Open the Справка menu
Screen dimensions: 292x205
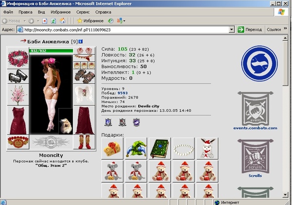pyautogui.click(x=103, y=12)
